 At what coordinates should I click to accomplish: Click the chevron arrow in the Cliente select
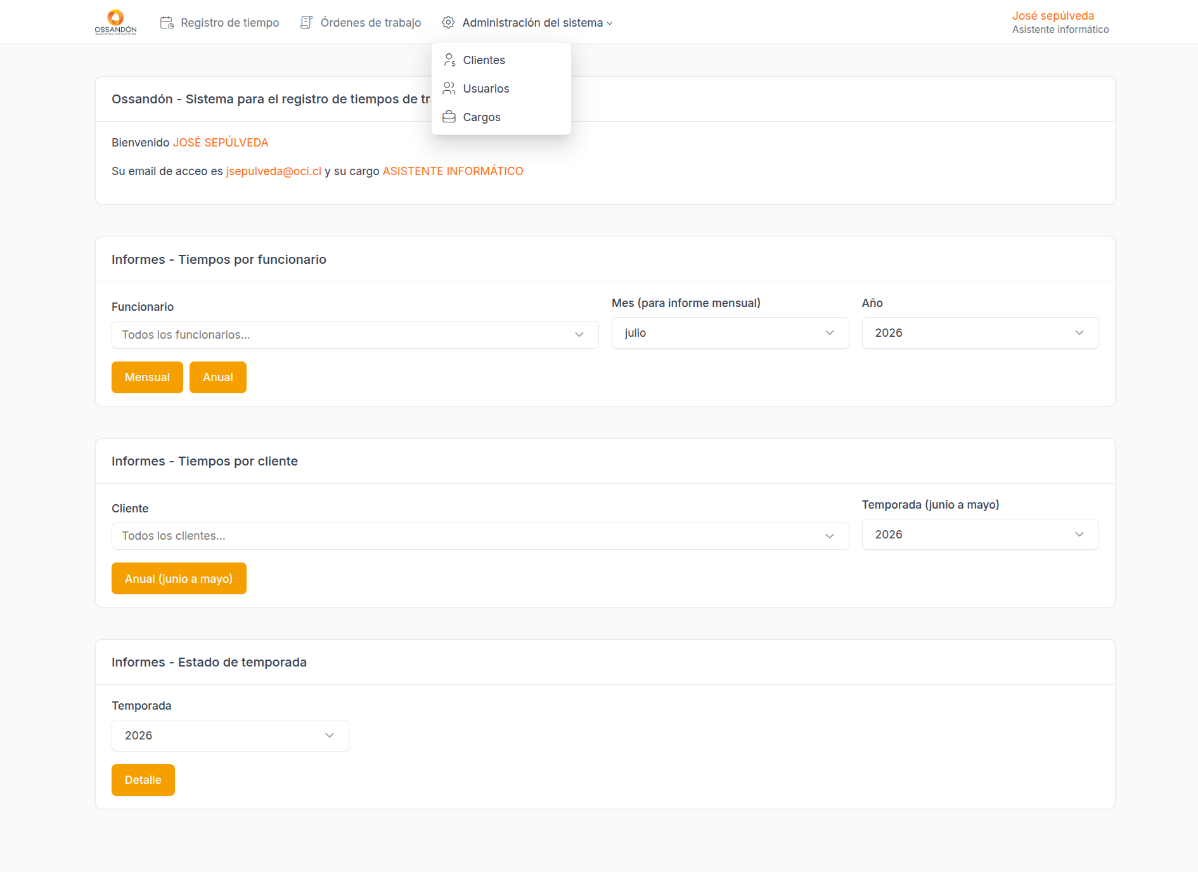[830, 536]
